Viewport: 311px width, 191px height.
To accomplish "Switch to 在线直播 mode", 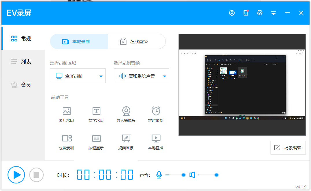I will coord(137,41).
